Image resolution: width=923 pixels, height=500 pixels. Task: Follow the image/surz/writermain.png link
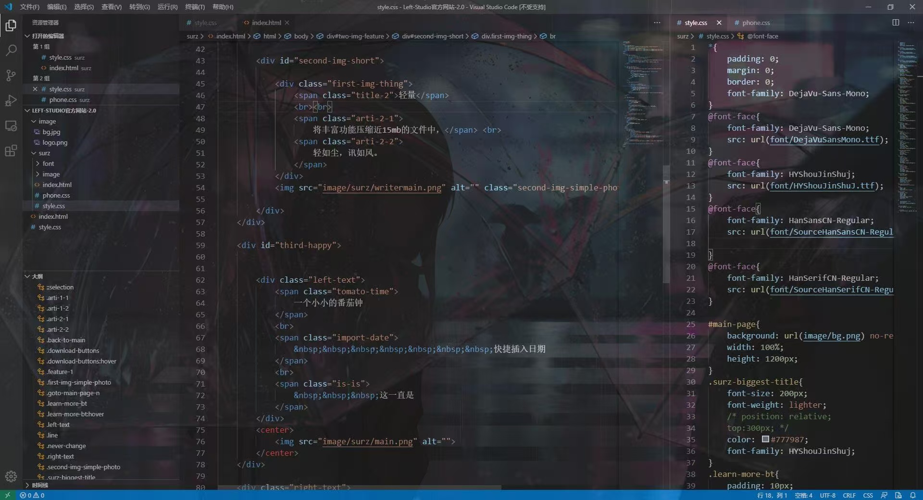(x=382, y=187)
